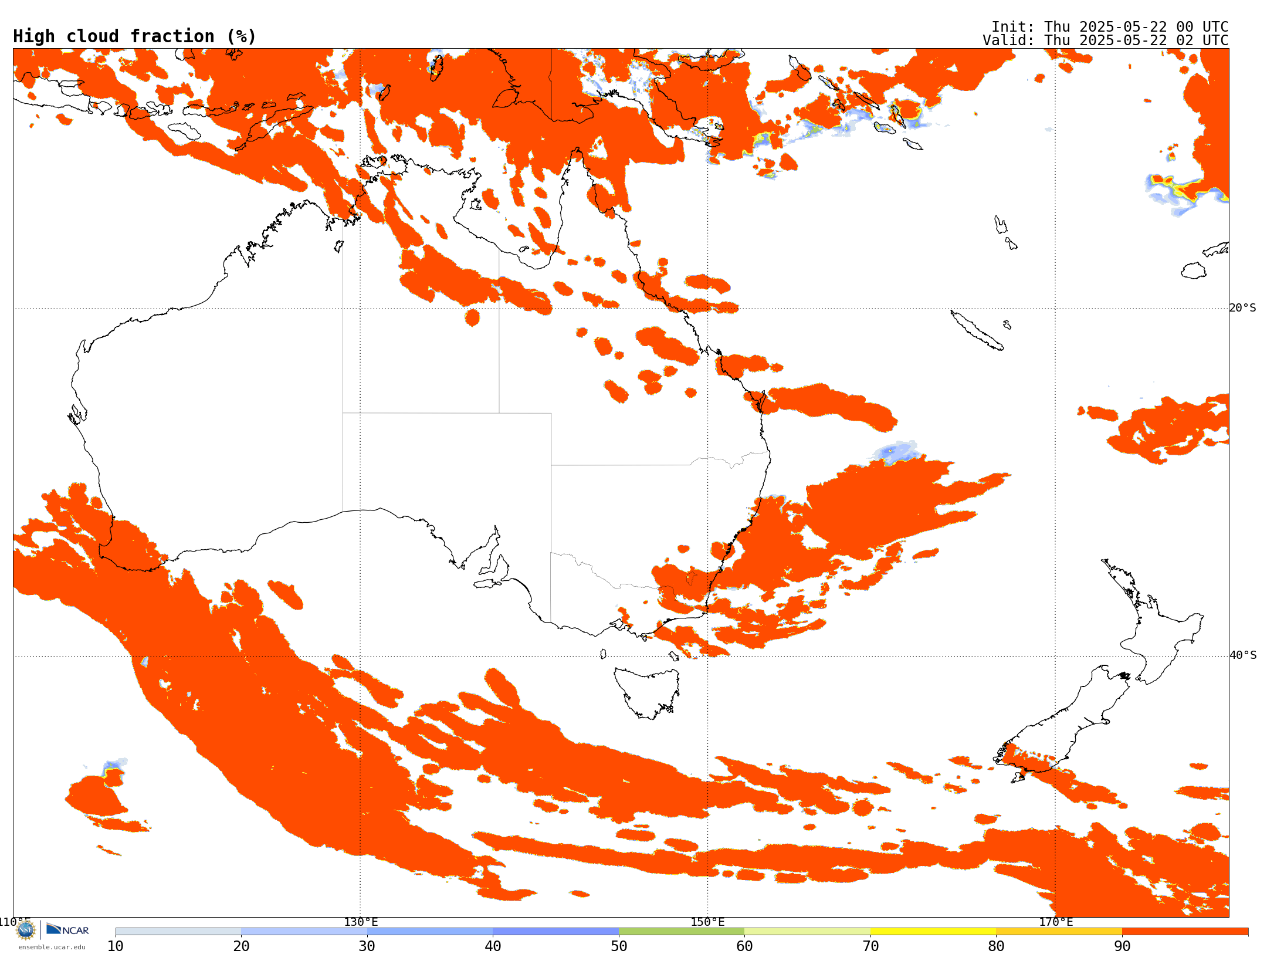Click the colorbar label "10"
This screenshot has height=954, width=1267.
tap(116, 946)
